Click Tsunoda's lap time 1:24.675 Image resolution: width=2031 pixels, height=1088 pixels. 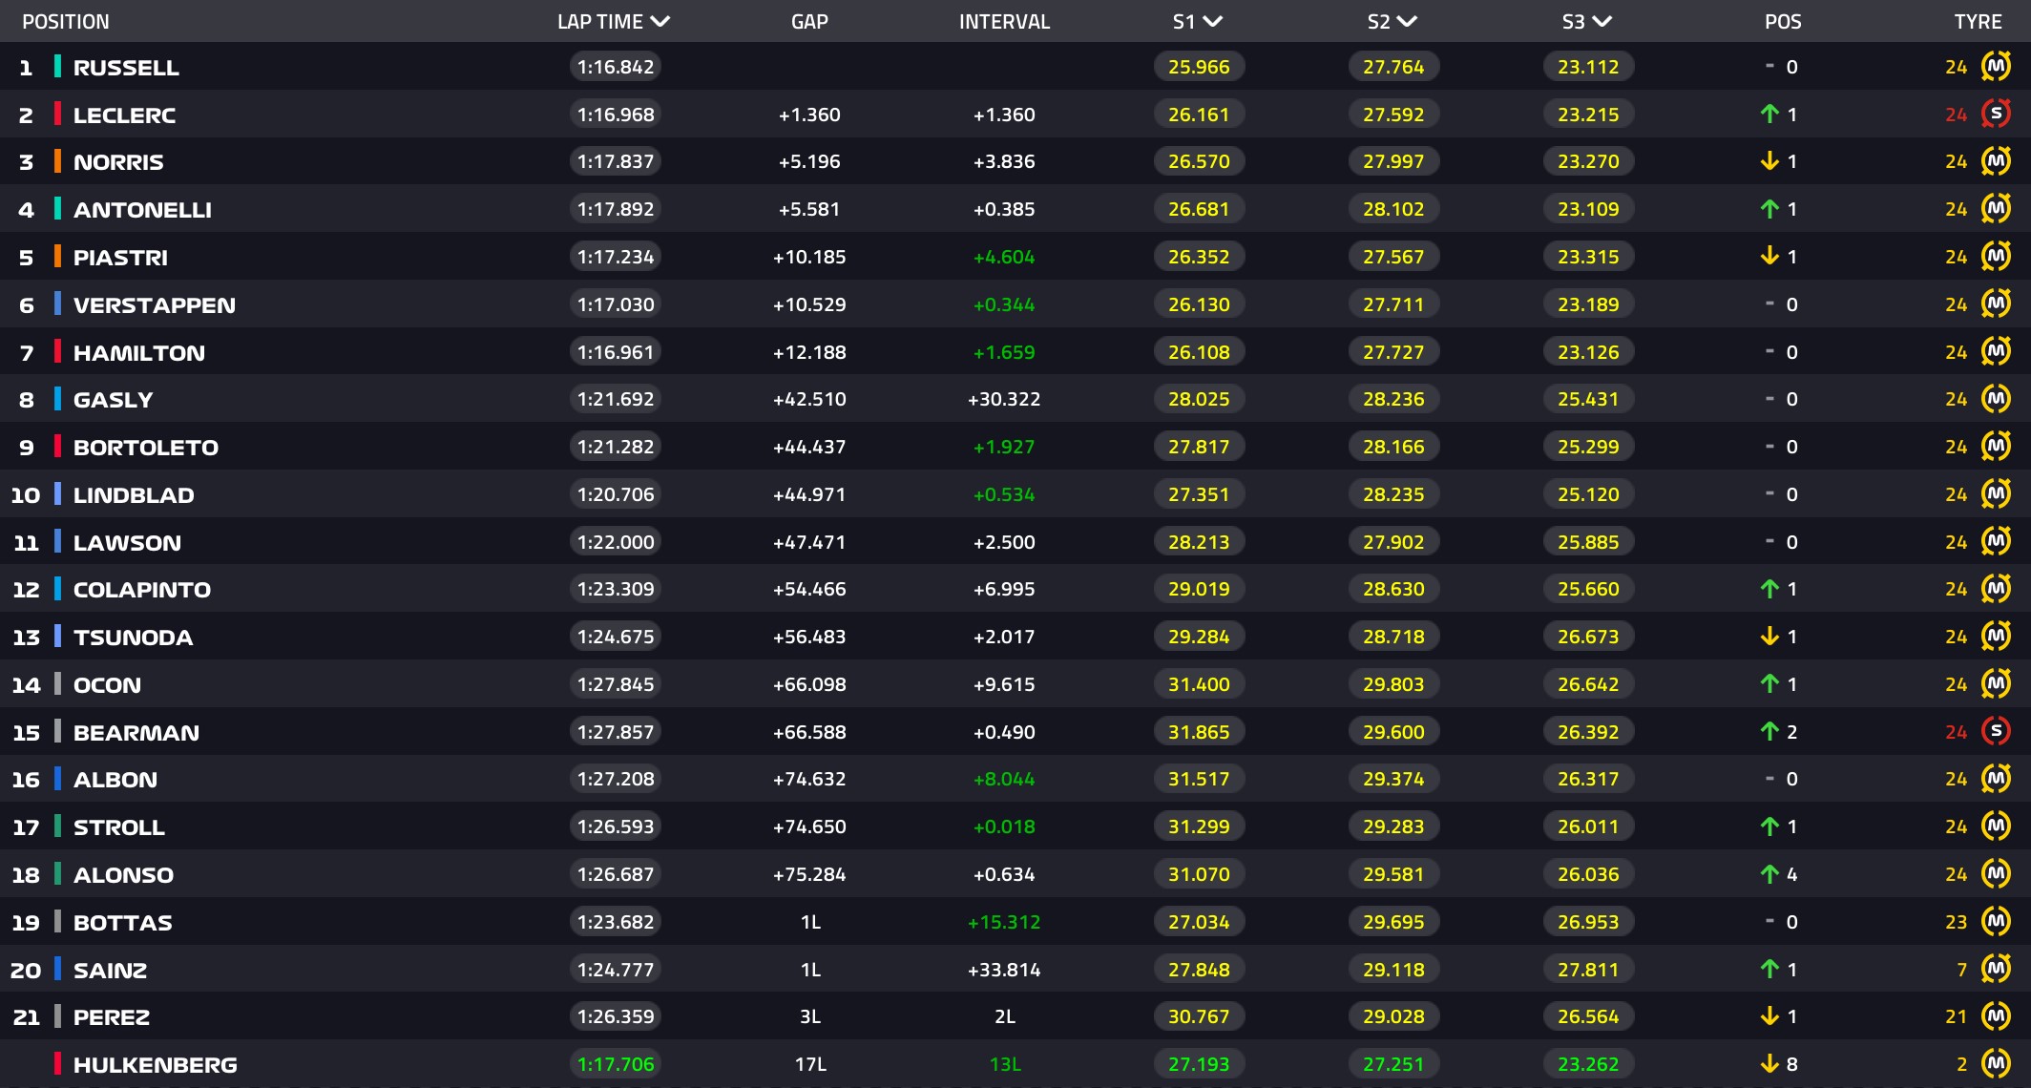616,637
